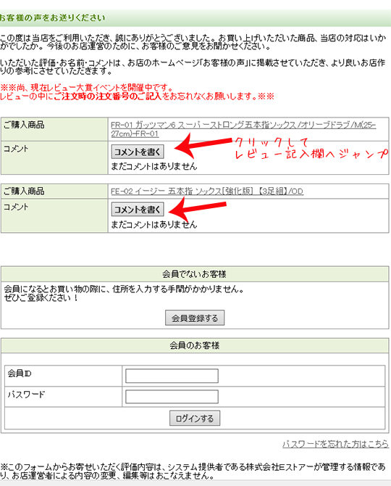The height and width of the screenshot is (486, 391).
Task: Click the second コメント label cell
Action: click(x=54, y=215)
